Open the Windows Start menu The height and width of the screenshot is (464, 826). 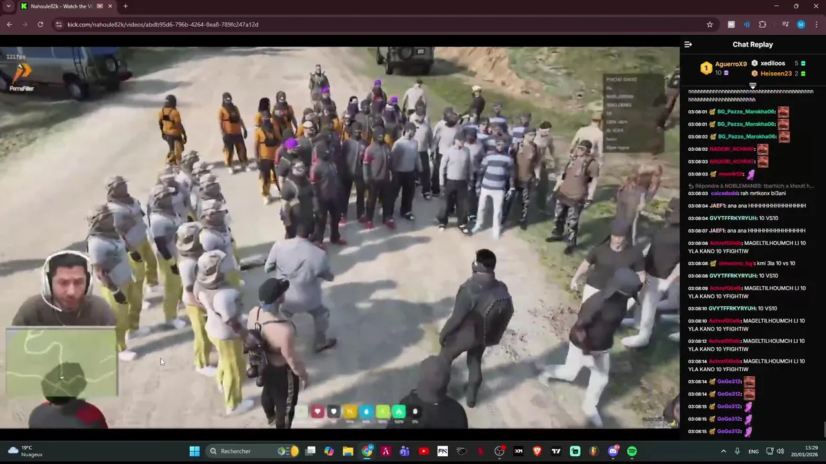(194, 451)
